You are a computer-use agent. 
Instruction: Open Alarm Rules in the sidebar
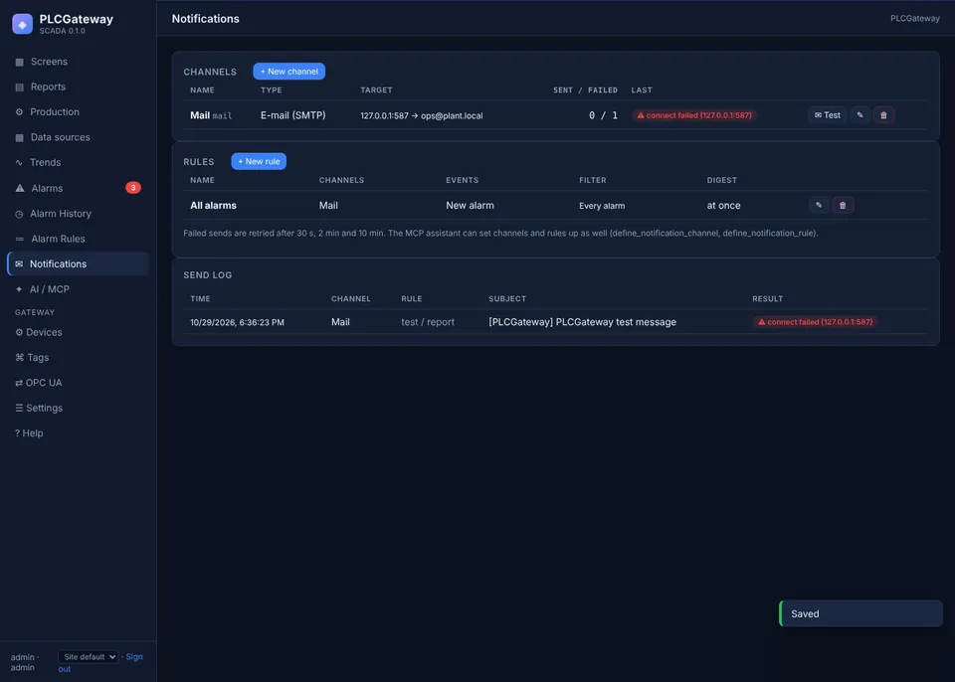78,239
